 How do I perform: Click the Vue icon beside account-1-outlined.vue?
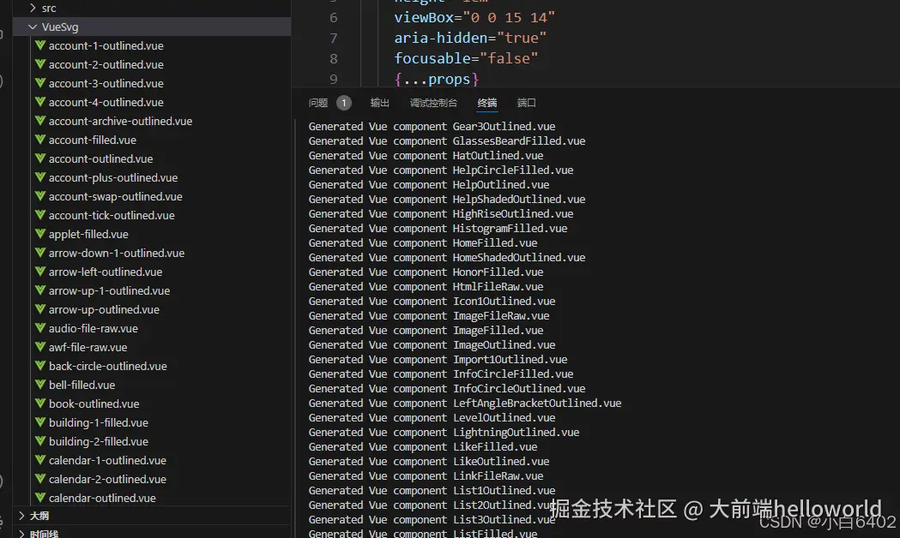tap(40, 45)
